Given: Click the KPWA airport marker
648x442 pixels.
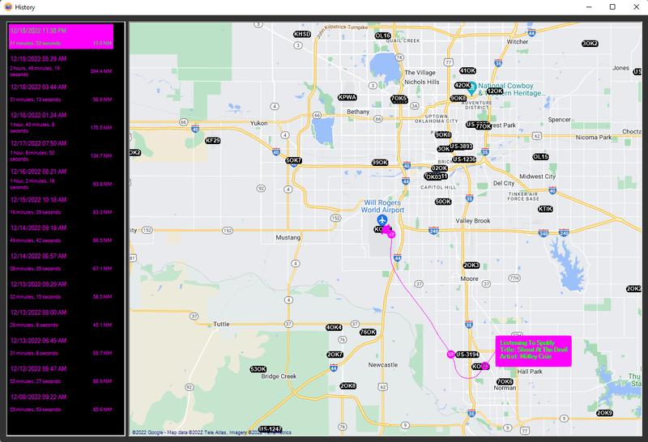Looking at the screenshot, I should pyautogui.click(x=347, y=97).
